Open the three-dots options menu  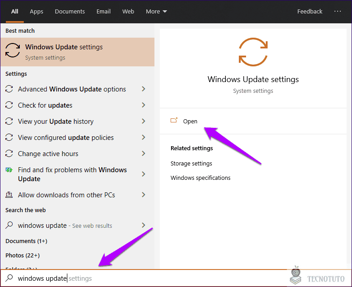pyautogui.click(x=338, y=11)
